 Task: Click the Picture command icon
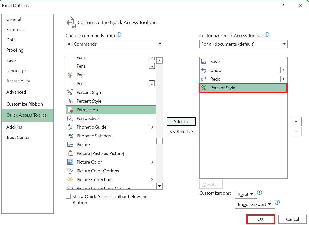click(70, 145)
